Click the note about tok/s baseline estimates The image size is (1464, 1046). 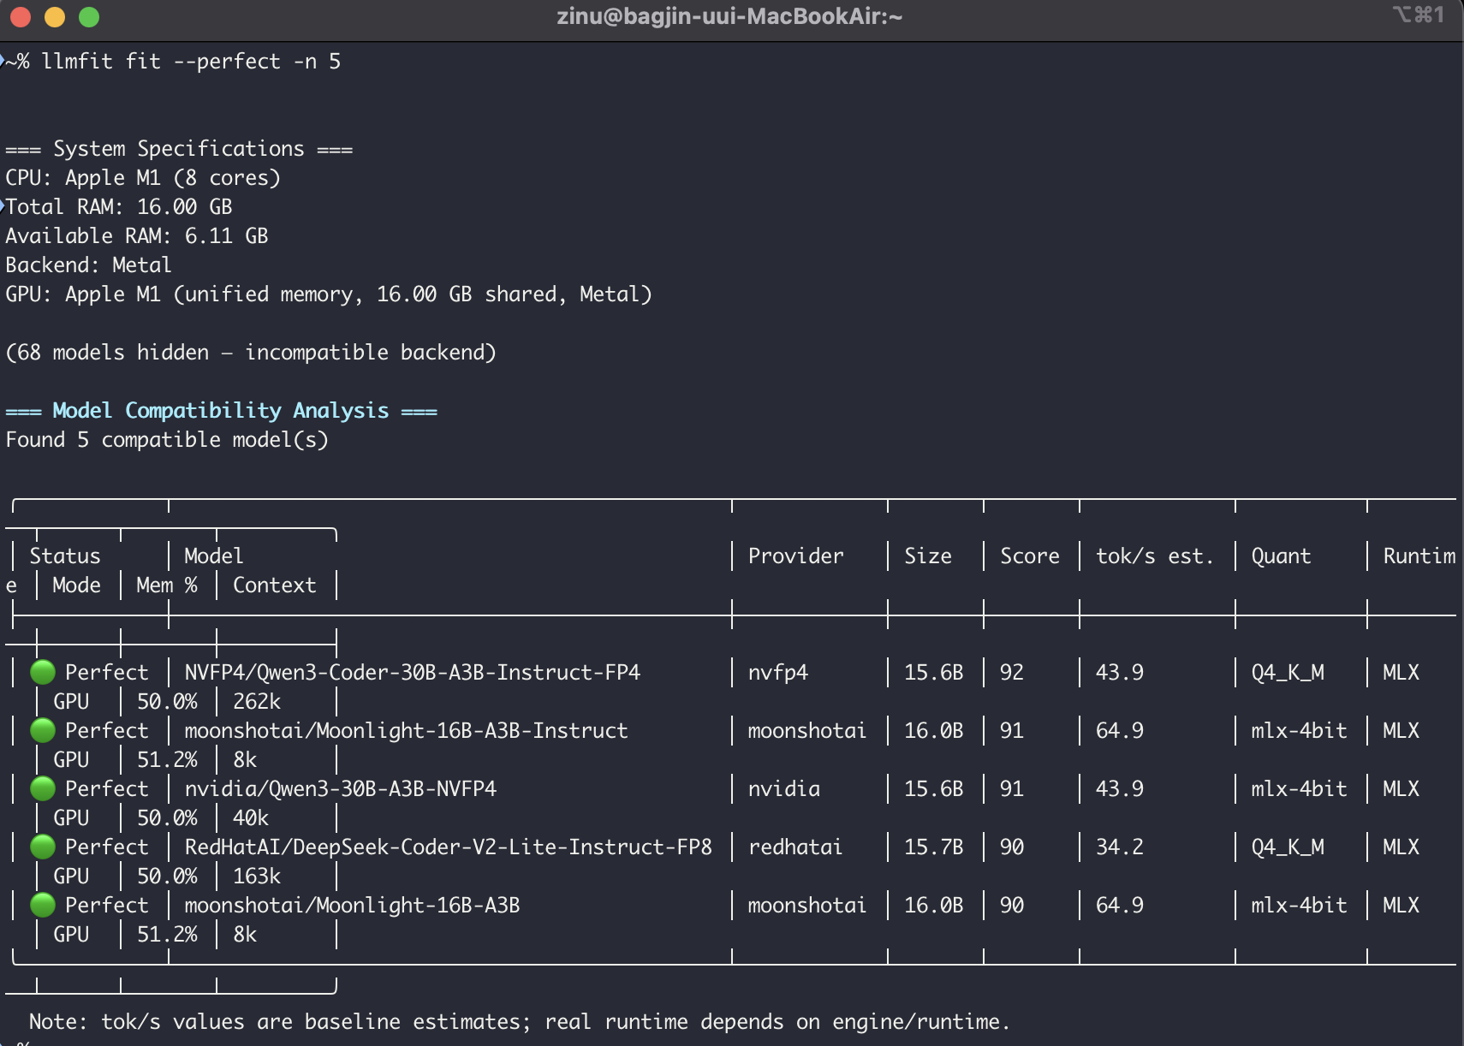[520, 1022]
